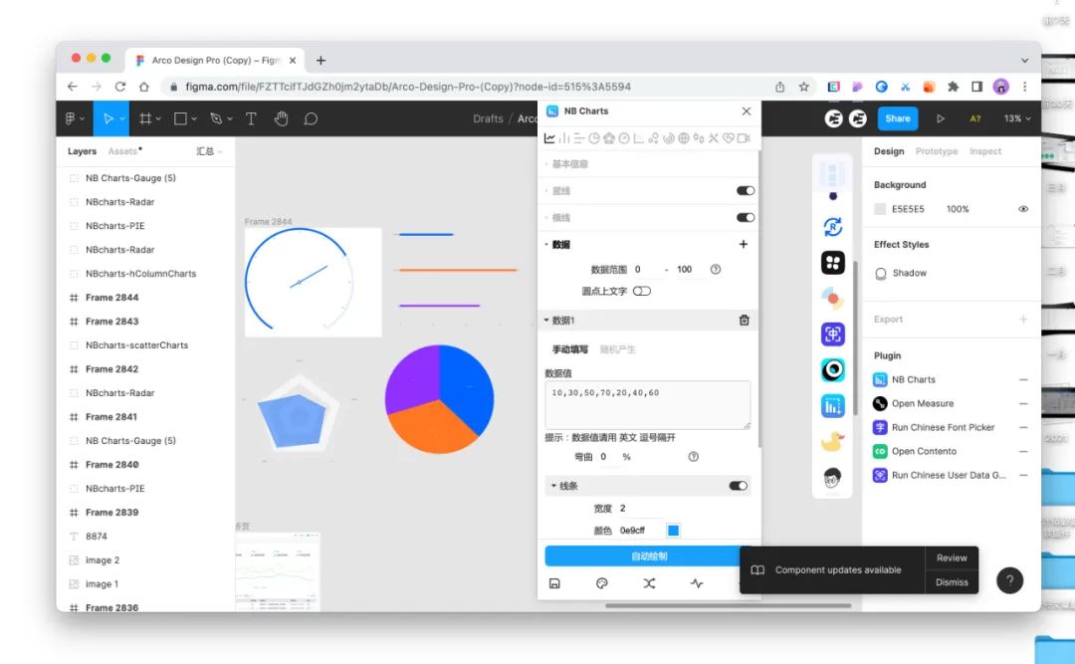
Task: Click the blue 自动绘制 button
Action: point(649,556)
